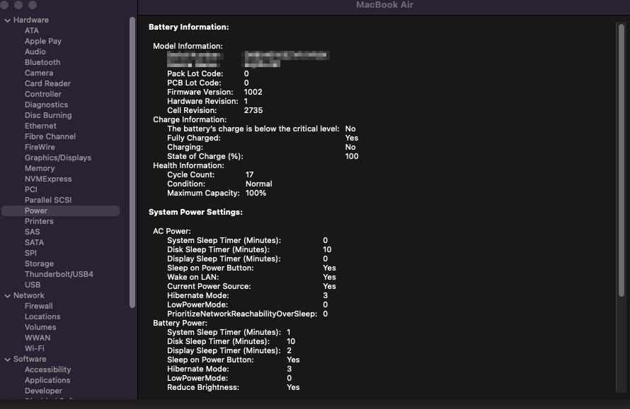Screen dimensions: 630x409
Task: Click the MacBook Air window title
Action: click(384, 6)
